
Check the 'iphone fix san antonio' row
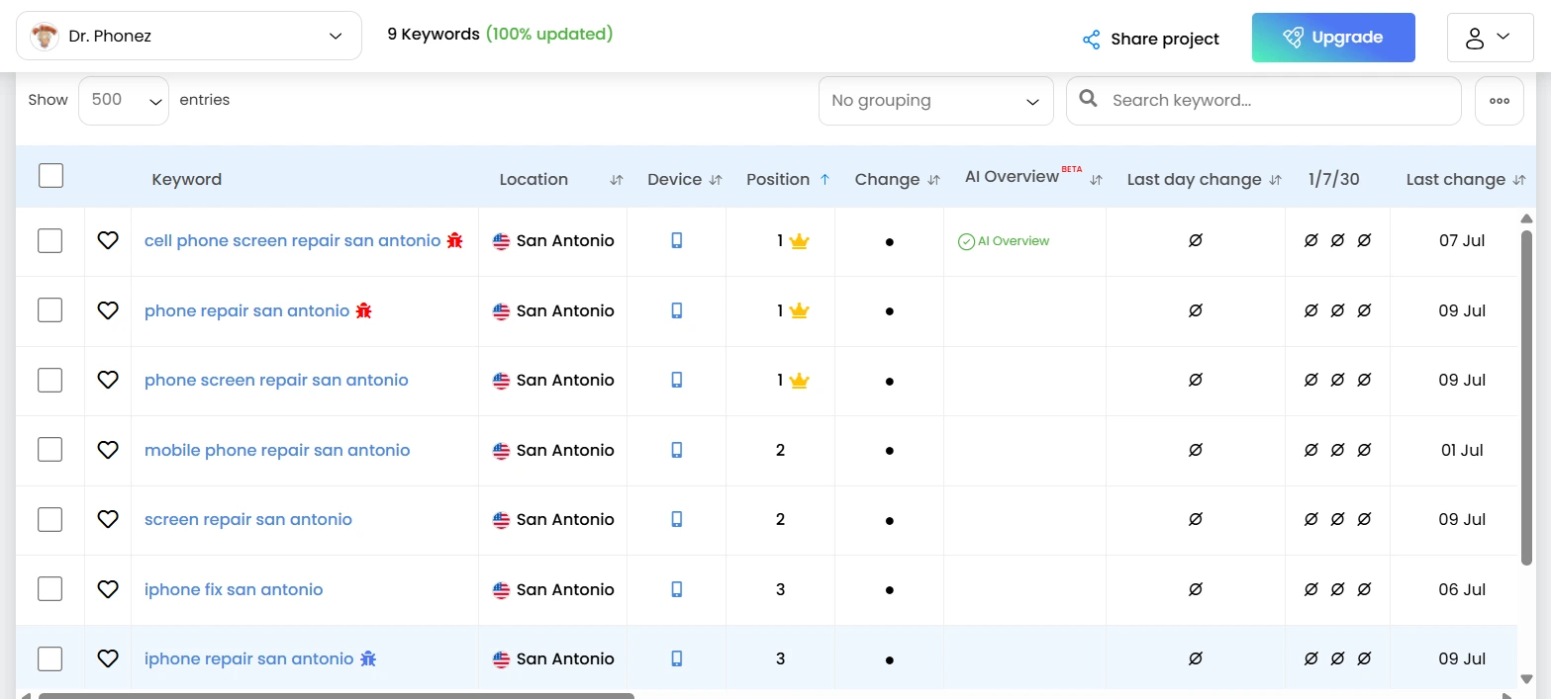point(50,589)
